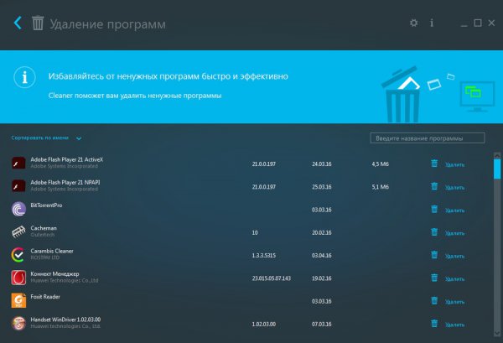Select the Cacheman name text
503x343 pixels.
pos(44,228)
